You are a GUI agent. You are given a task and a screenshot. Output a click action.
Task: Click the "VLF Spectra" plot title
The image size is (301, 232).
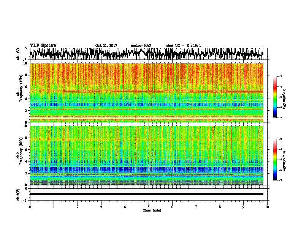[43, 45]
